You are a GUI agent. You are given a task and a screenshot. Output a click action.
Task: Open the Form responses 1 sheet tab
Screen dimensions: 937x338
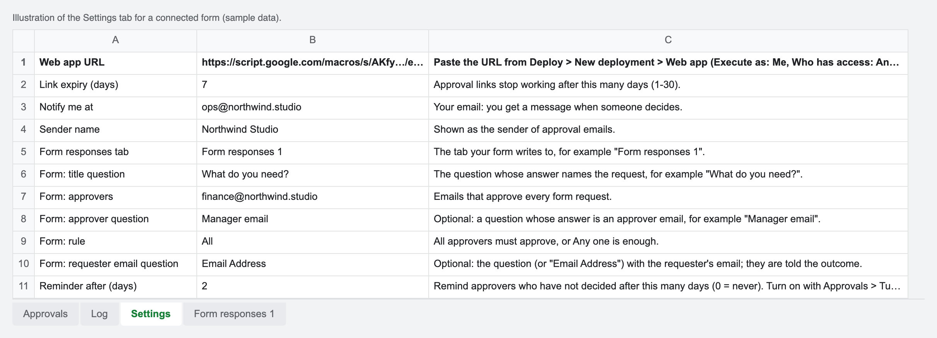point(234,314)
